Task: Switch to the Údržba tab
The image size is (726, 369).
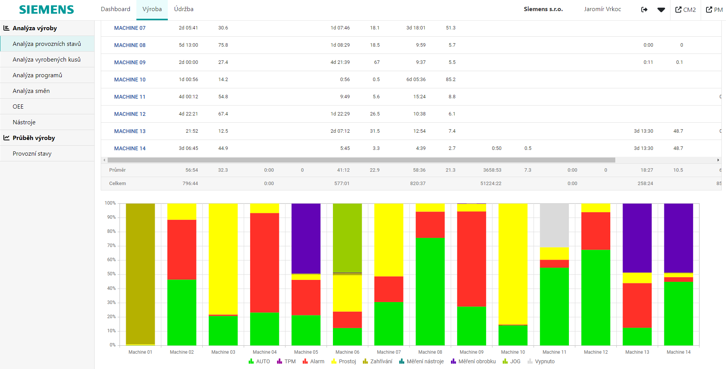Action: tap(184, 9)
